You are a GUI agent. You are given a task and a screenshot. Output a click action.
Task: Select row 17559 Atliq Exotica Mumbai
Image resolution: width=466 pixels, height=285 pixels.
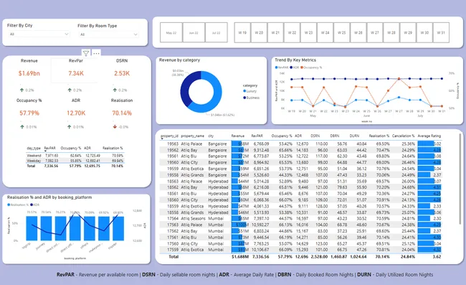301,250
